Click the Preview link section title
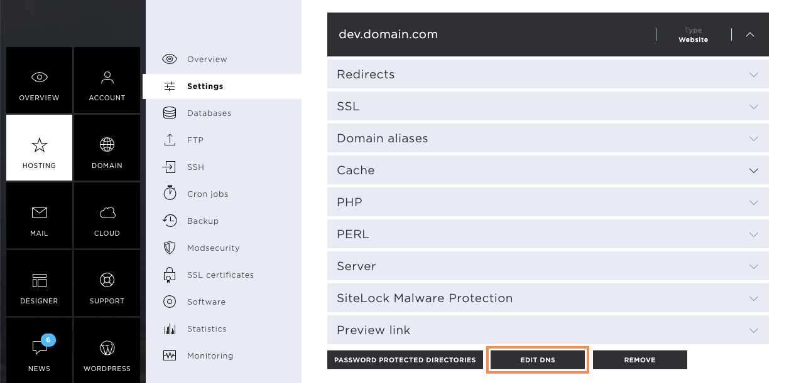 pyautogui.click(x=373, y=330)
